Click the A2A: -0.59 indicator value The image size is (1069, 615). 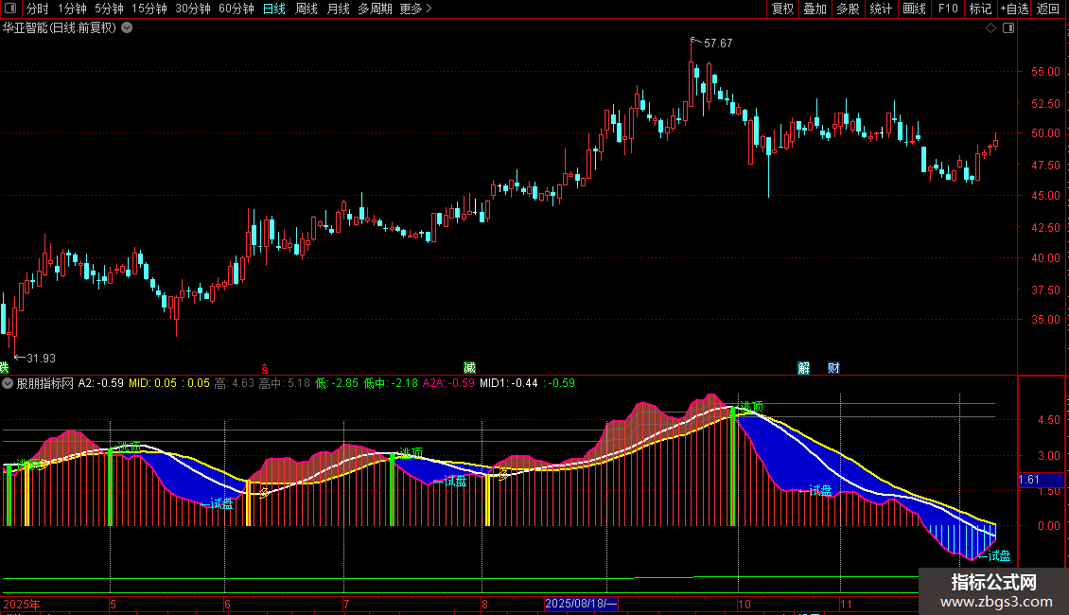coord(448,383)
